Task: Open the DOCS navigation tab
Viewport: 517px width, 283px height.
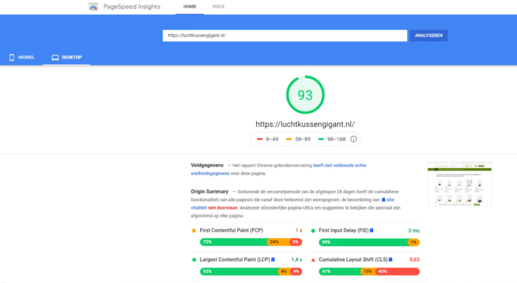Action: (218, 7)
